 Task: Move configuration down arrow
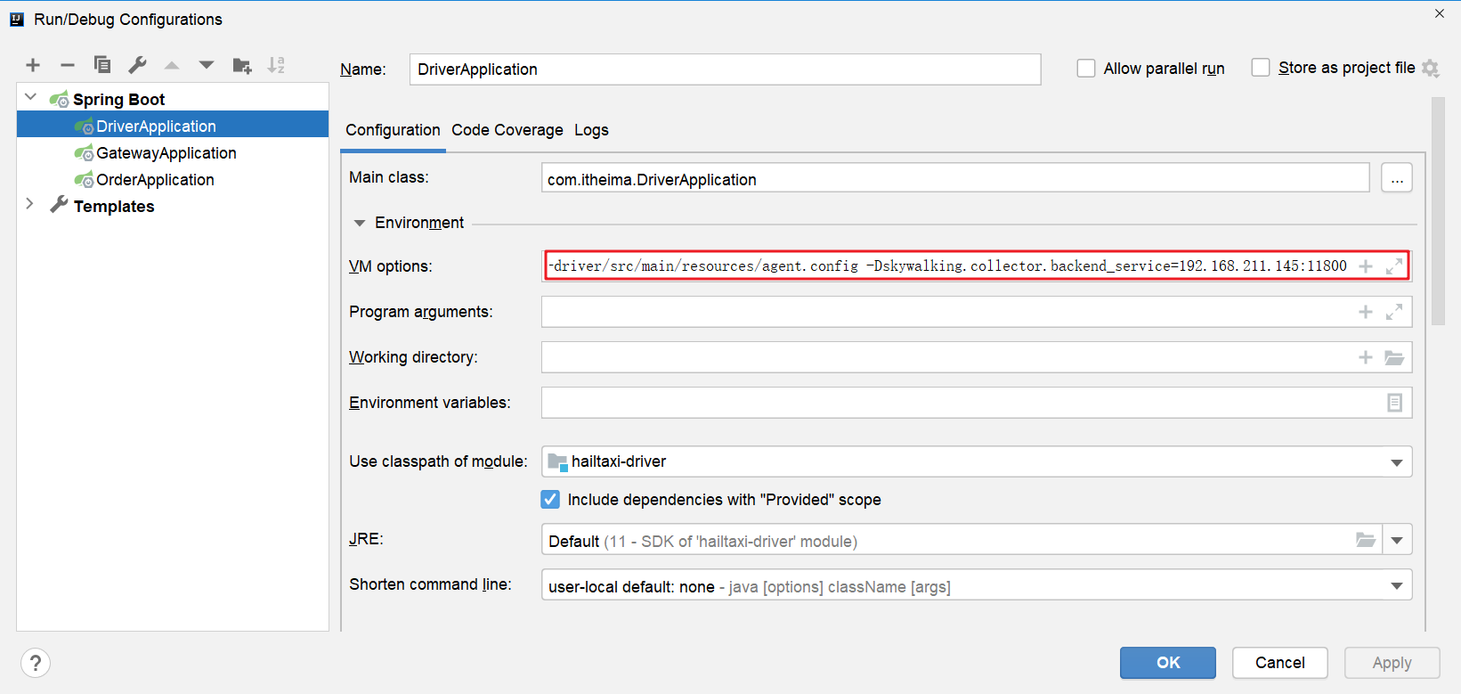pyautogui.click(x=207, y=65)
